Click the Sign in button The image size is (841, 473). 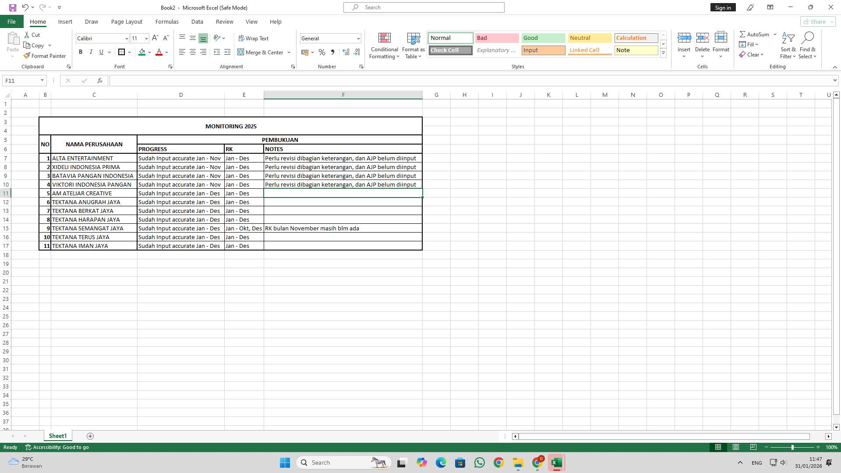(723, 7)
